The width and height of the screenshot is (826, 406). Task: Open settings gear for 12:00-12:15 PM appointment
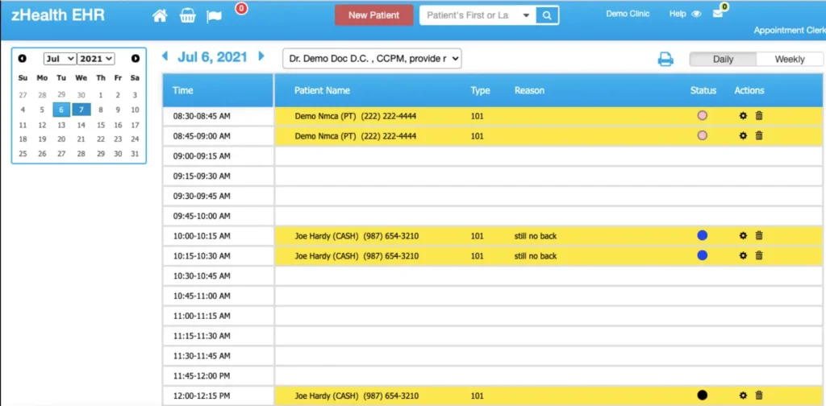click(x=743, y=396)
